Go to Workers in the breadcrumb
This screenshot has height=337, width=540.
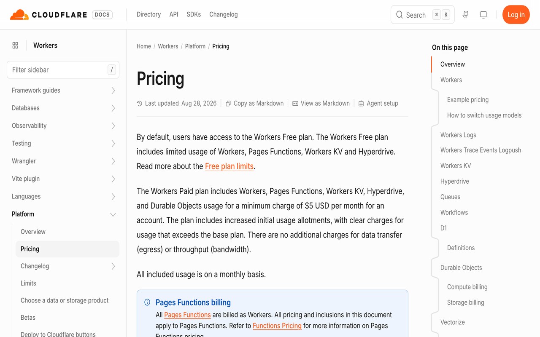[x=168, y=46]
